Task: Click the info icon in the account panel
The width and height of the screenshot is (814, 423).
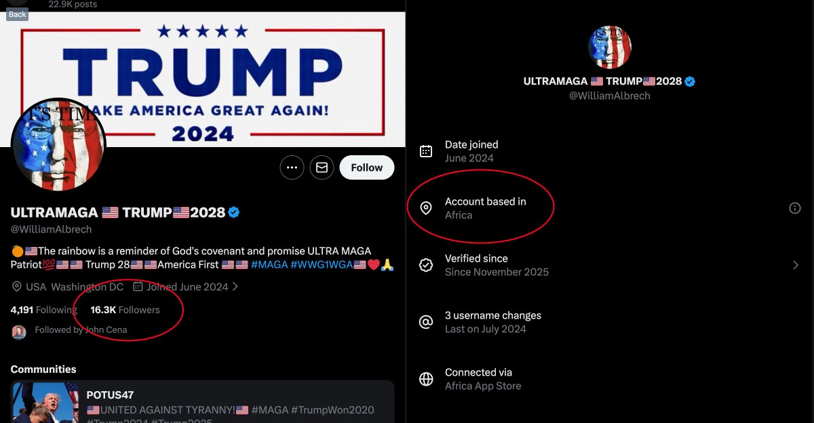Action: point(794,208)
